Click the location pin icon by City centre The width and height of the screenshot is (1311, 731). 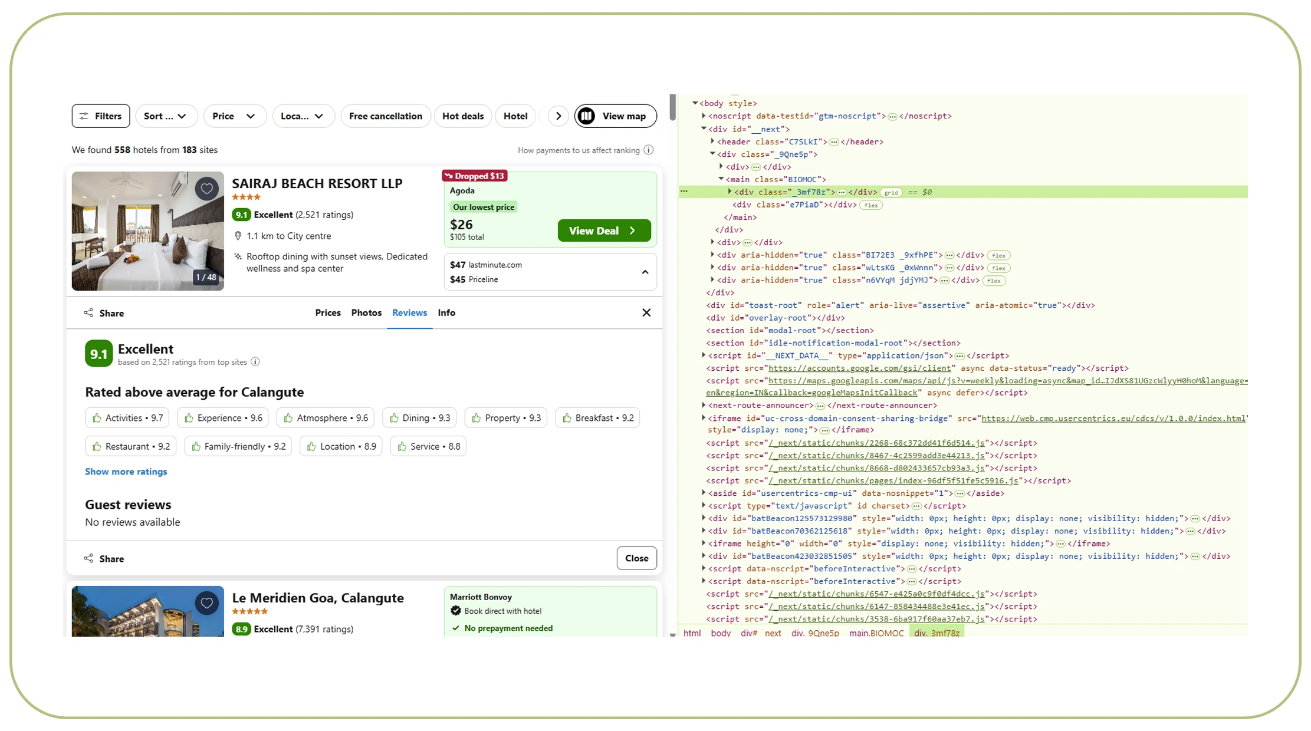coord(238,236)
